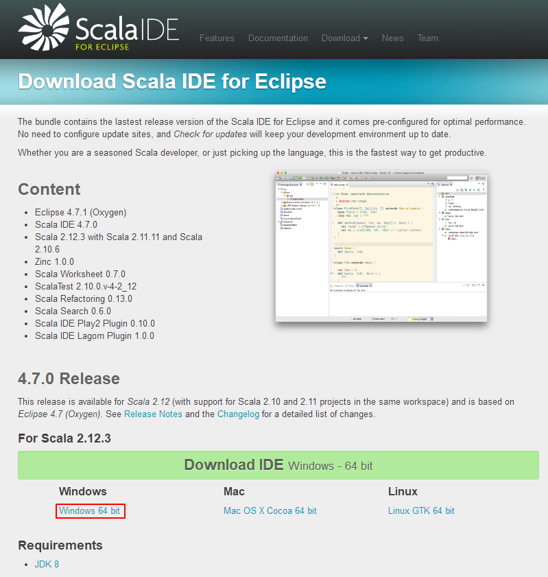Open the JDK 8 requirement link

click(47, 564)
